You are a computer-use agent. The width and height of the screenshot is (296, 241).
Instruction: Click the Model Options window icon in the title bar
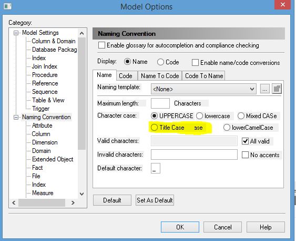click(x=8, y=6)
